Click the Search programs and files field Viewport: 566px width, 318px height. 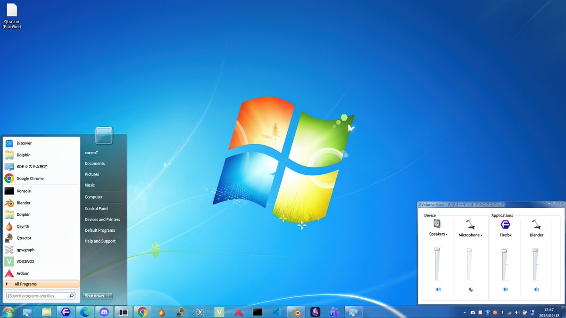(x=41, y=296)
